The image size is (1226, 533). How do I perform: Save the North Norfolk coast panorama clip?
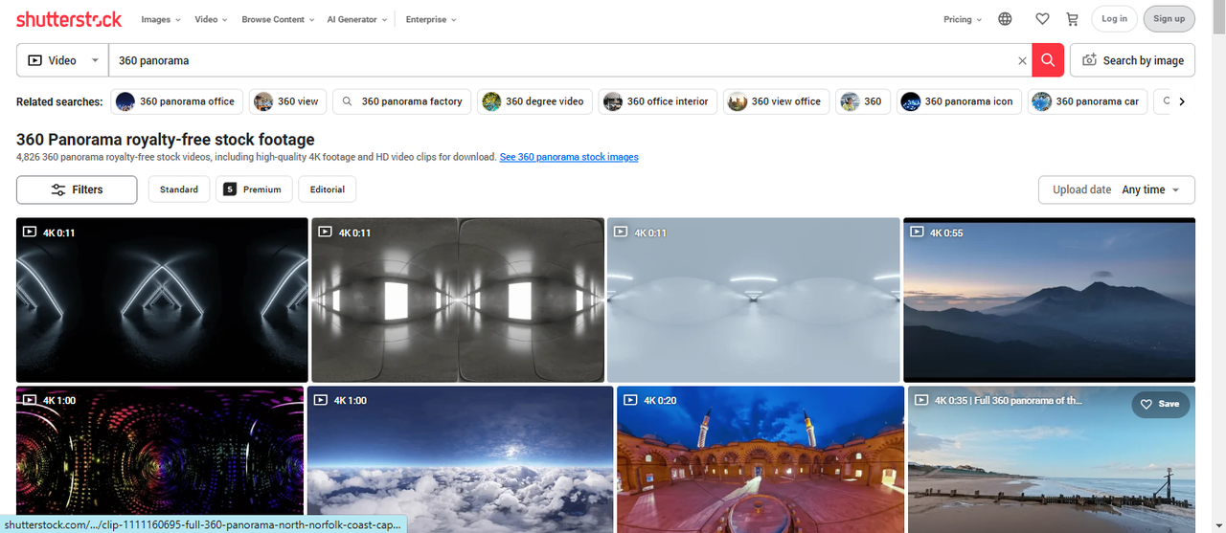pyautogui.click(x=1160, y=404)
